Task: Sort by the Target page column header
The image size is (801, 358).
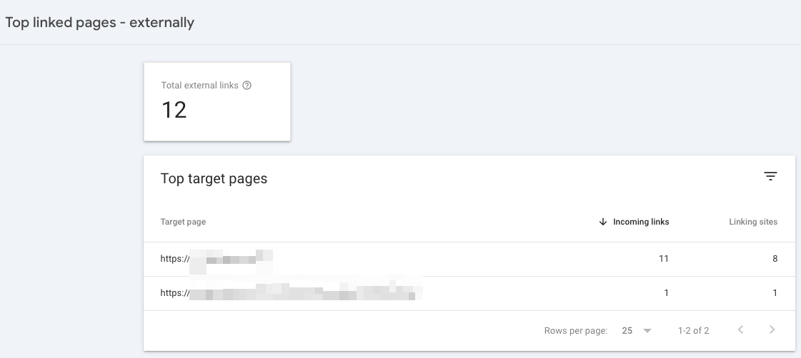Action: 183,222
